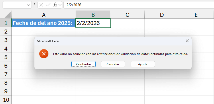Click the red error icon in dialog
Viewport: 214px width, 104px height.
click(44, 54)
